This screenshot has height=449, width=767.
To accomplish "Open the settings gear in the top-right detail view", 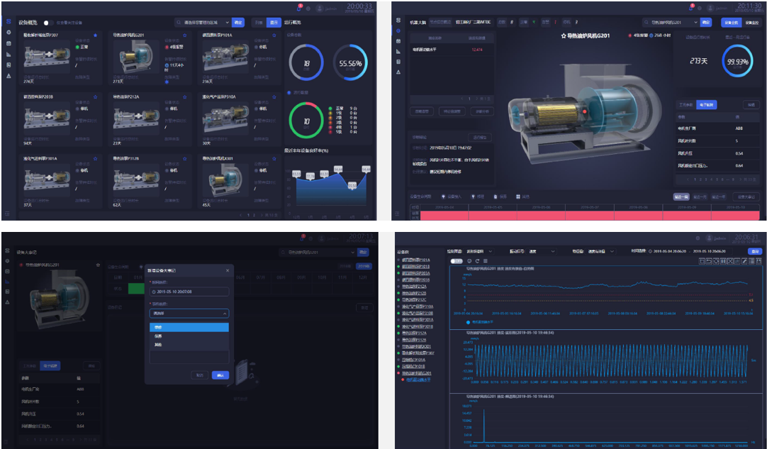I will [700, 9].
